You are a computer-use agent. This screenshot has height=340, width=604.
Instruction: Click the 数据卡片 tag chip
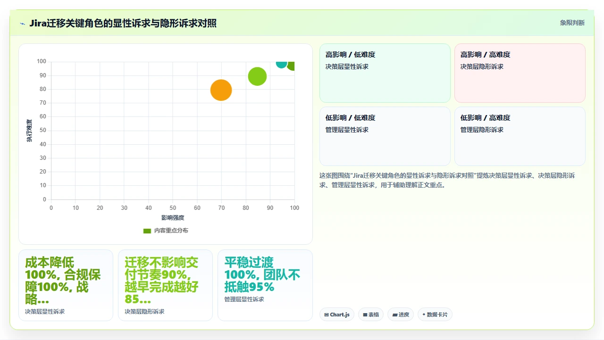(435, 315)
